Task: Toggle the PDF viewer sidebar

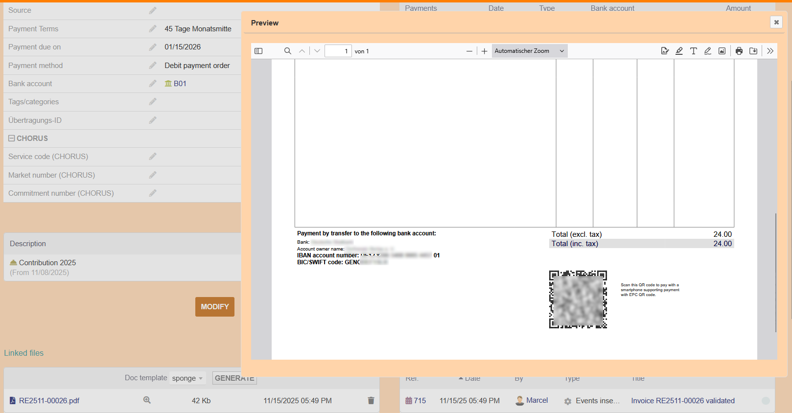Action: pyautogui.click(x=258, y=51)
